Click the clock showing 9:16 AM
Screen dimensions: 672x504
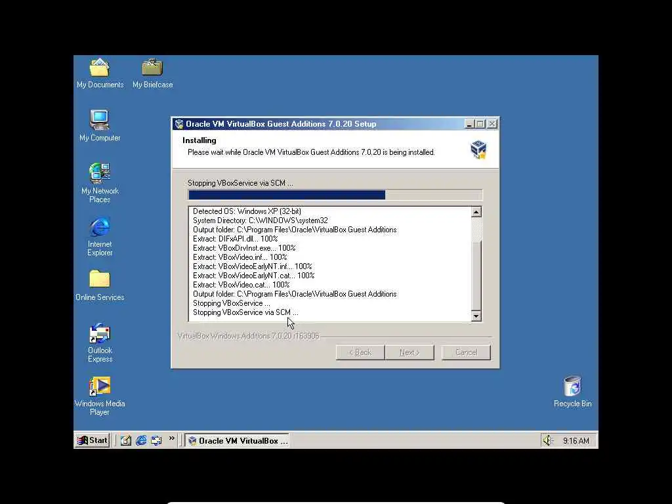tap(576, 440)
